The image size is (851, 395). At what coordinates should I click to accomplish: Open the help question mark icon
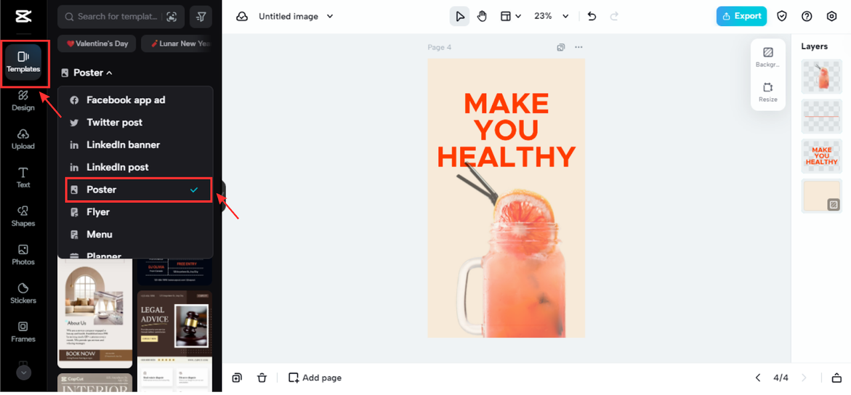pos(807,17)
